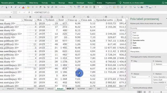The height and width of the screenshot is (93, 167).
Task: Apply the red font color A
Action: (23, 7)
